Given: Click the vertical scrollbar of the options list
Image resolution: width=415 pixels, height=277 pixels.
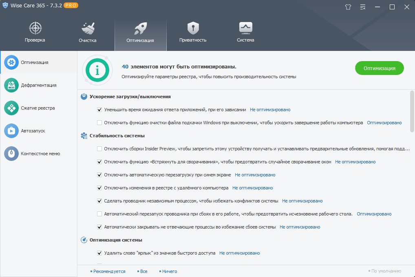Looking at the screenshot, I should pos(412,111).
